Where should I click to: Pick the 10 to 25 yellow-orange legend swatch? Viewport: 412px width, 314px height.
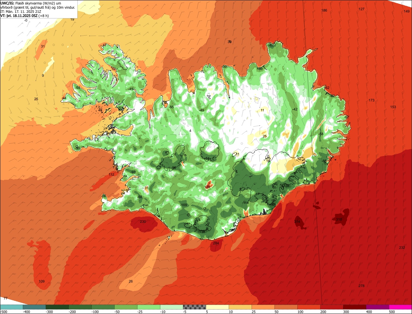(x=240, y=307)
